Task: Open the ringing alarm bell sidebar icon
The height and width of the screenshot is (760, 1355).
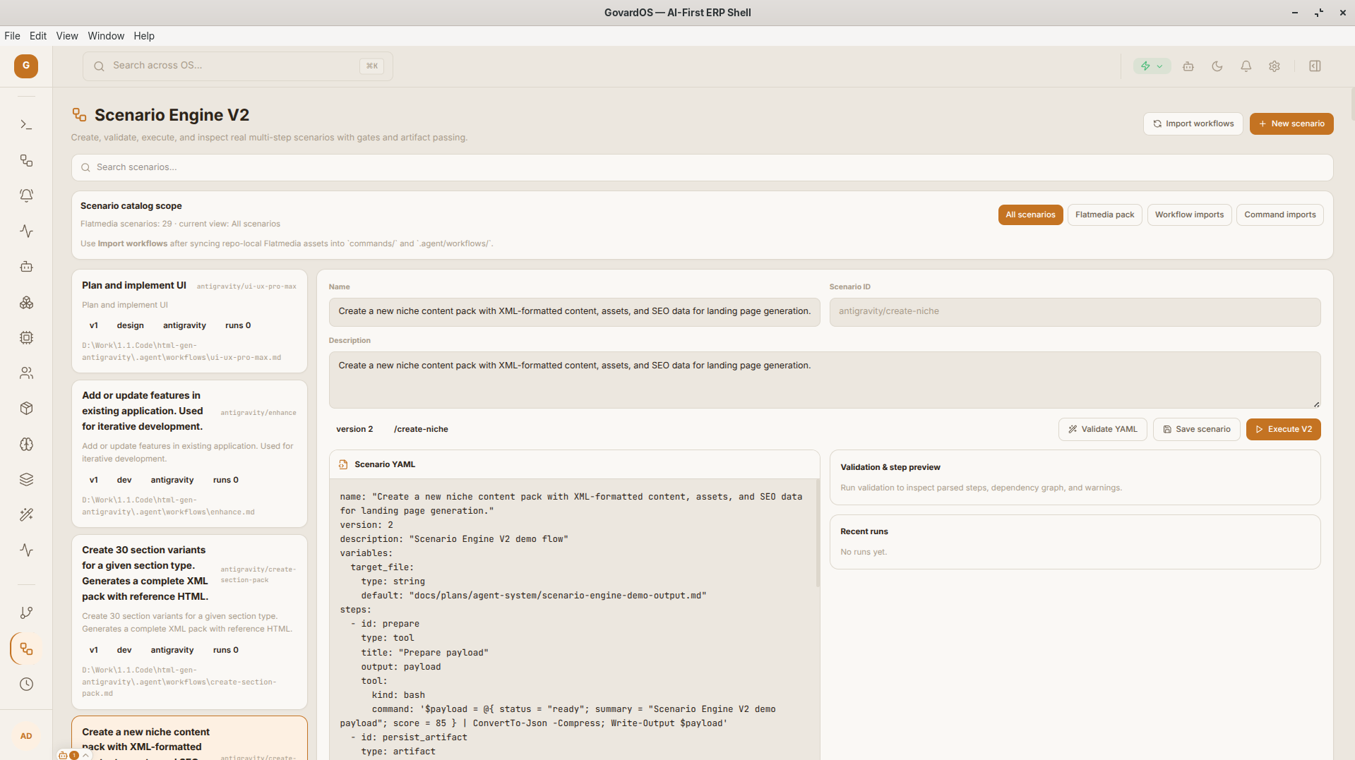Action: click(x=26, y=195)
